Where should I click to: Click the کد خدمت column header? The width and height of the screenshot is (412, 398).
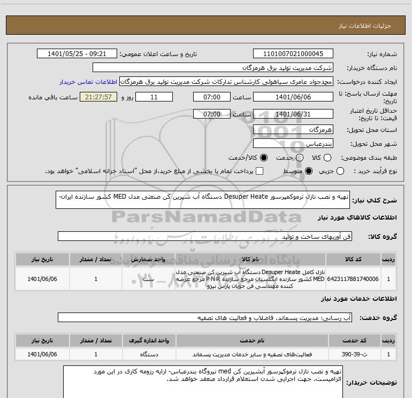coord(354,340)
